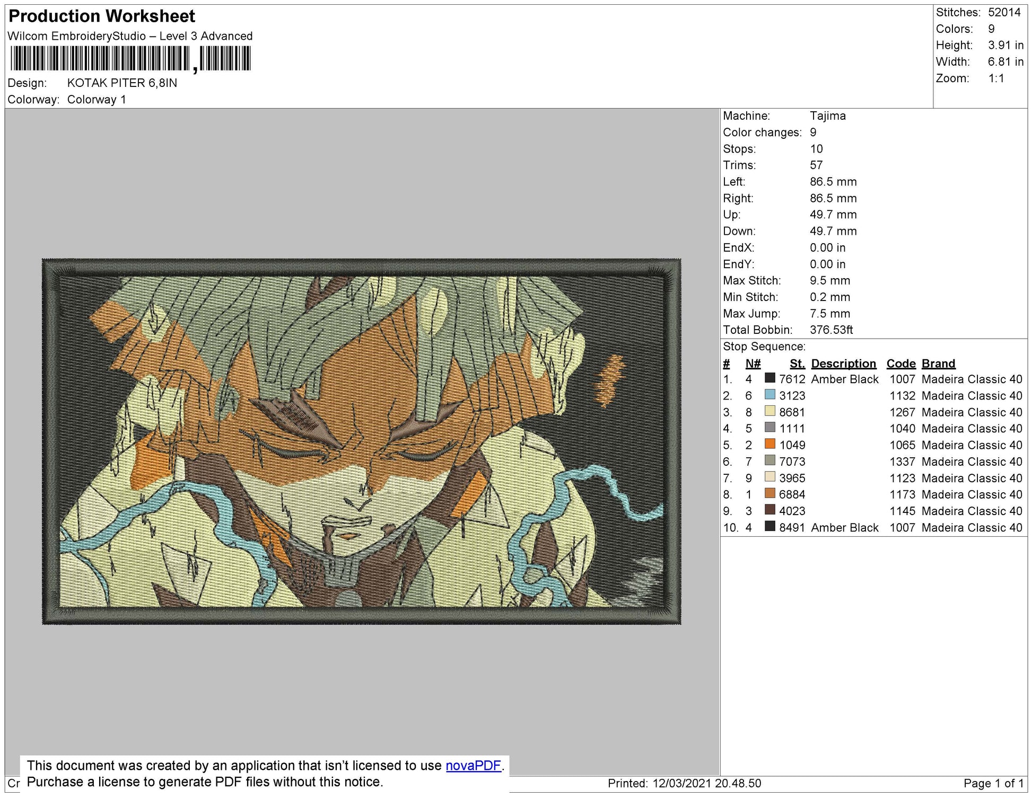Click the light blue swatch code 1132

tap(770, 395)
